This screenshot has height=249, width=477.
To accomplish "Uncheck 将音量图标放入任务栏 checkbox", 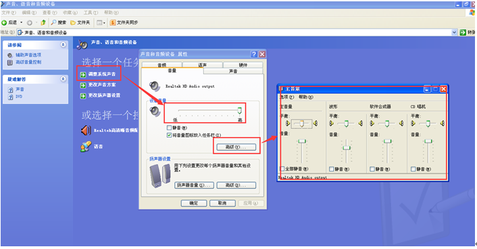I will 169,135.
